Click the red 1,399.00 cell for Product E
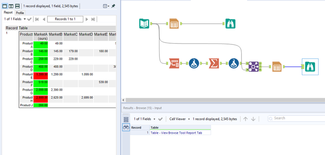The height and width of the screenshot is (155, 325). click(x=41, y=76)
